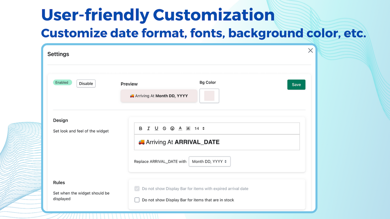Click the Arriving At preview bar
Image resolution: width=390 pixels, height=219 pixels.
point(159,96)
